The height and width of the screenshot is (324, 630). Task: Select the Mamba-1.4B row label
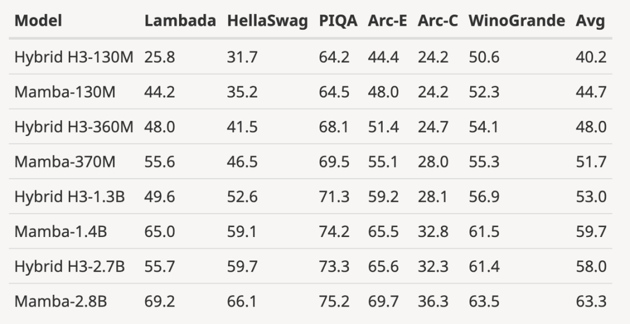[x=61, y=232]
